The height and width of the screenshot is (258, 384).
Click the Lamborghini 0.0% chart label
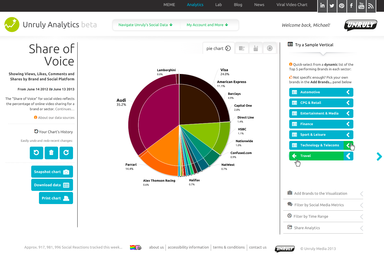pos(166,72)
